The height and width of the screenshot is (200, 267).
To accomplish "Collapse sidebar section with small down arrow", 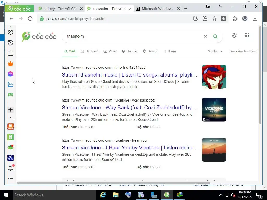I will point(10,117).
